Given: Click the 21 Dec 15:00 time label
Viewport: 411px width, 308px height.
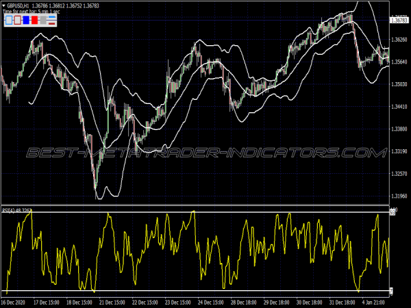Looking at the screenshot, I should (x=112, y=303).
